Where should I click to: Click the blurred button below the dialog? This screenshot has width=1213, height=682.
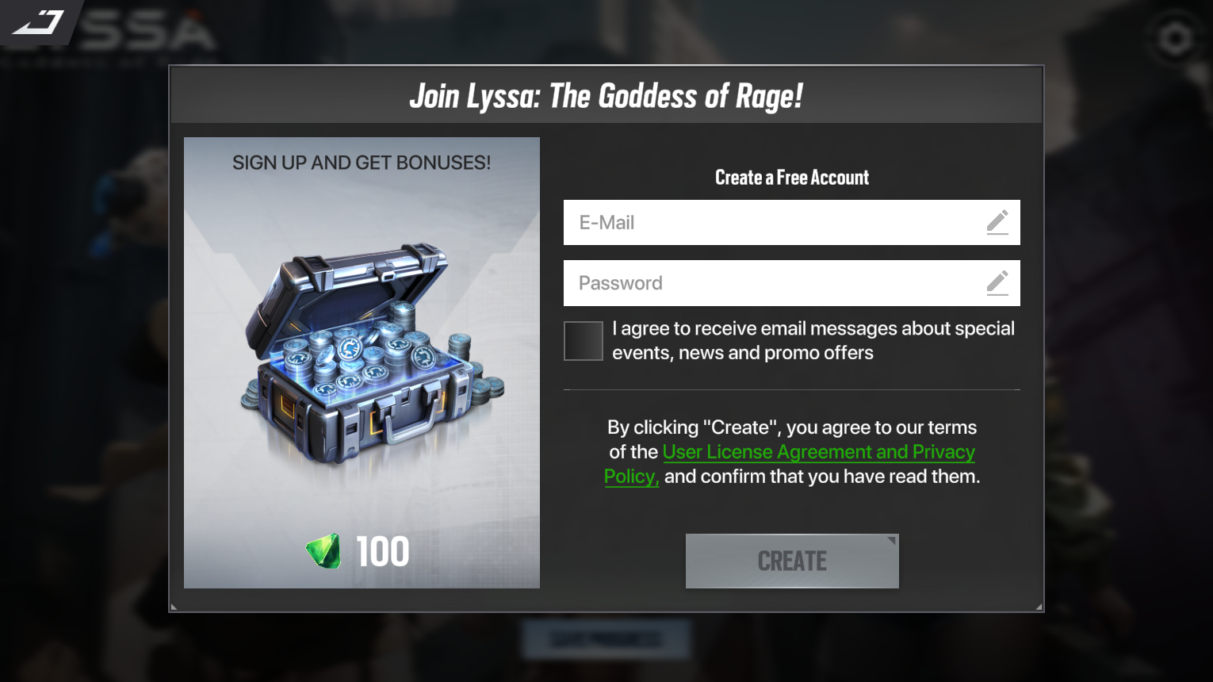coord(606,639)
